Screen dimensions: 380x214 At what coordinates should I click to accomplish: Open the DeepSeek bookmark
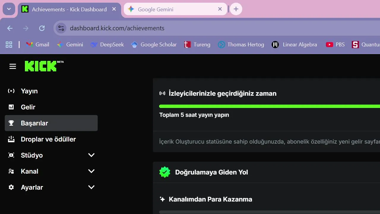[x=107, y=45]
